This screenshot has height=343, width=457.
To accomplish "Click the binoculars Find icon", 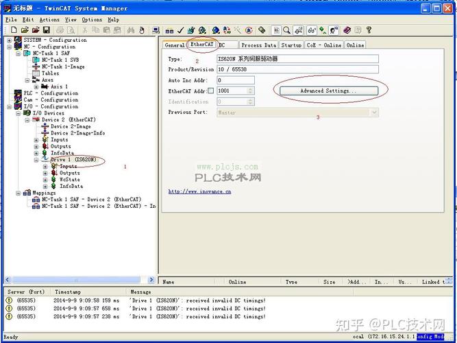I will (x=131, y=29).
